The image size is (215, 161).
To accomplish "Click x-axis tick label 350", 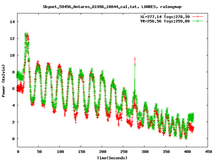I will 166,152.
